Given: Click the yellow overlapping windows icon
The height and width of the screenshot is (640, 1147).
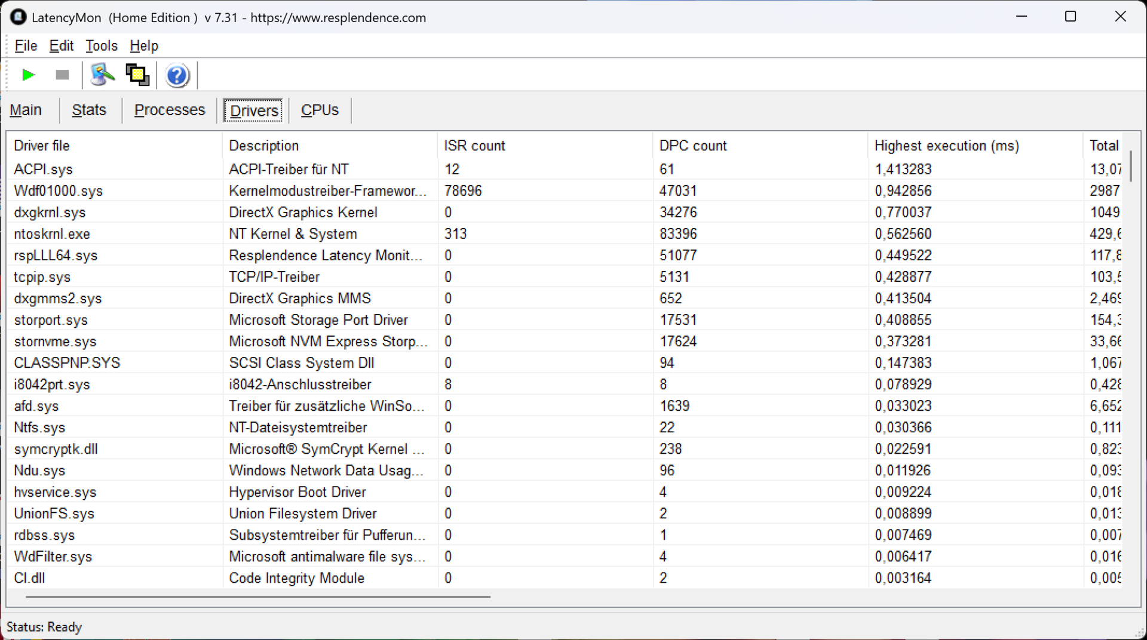Looking at the screenshot, I should (x=137, y=75).
